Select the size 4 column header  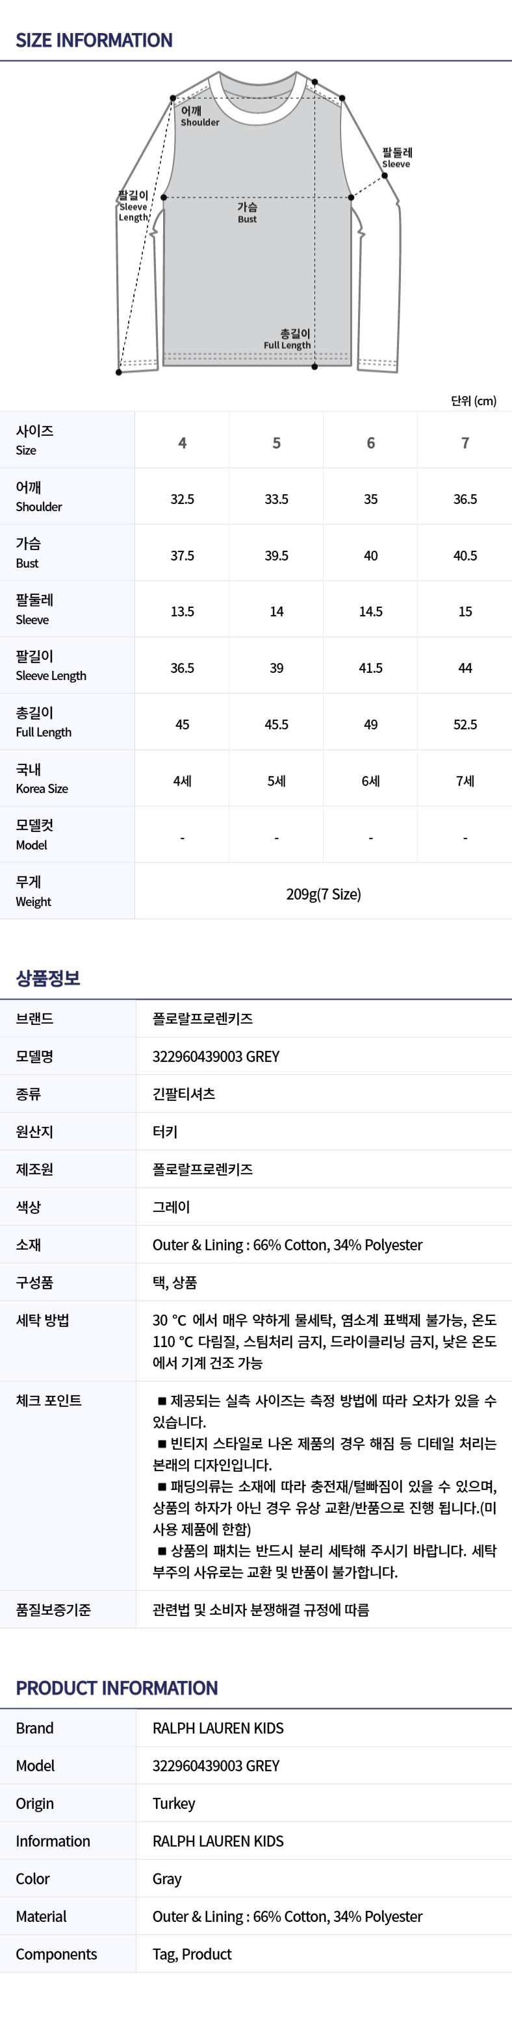click(183, 442)
